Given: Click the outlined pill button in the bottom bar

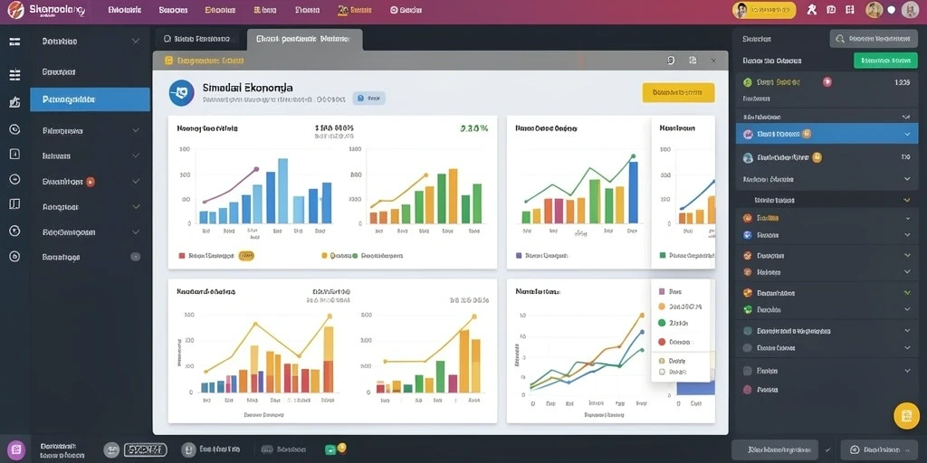Looking at the screenshot, I should coord(144,450).
